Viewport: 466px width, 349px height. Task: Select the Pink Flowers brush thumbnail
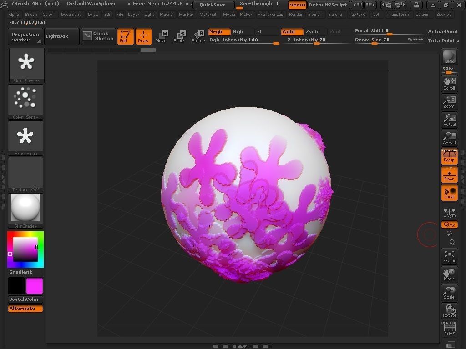tap(26, 65)
